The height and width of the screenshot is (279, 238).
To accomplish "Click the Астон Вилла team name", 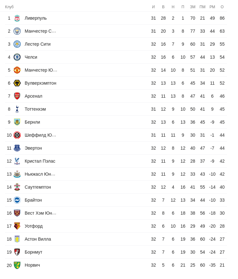I will (38, 239).
